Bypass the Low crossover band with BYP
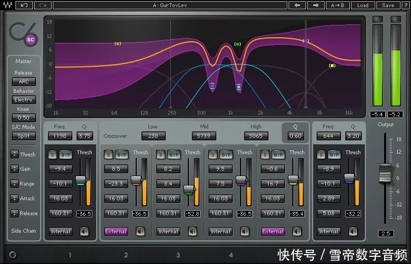The image size is (411, 264). 121,155
